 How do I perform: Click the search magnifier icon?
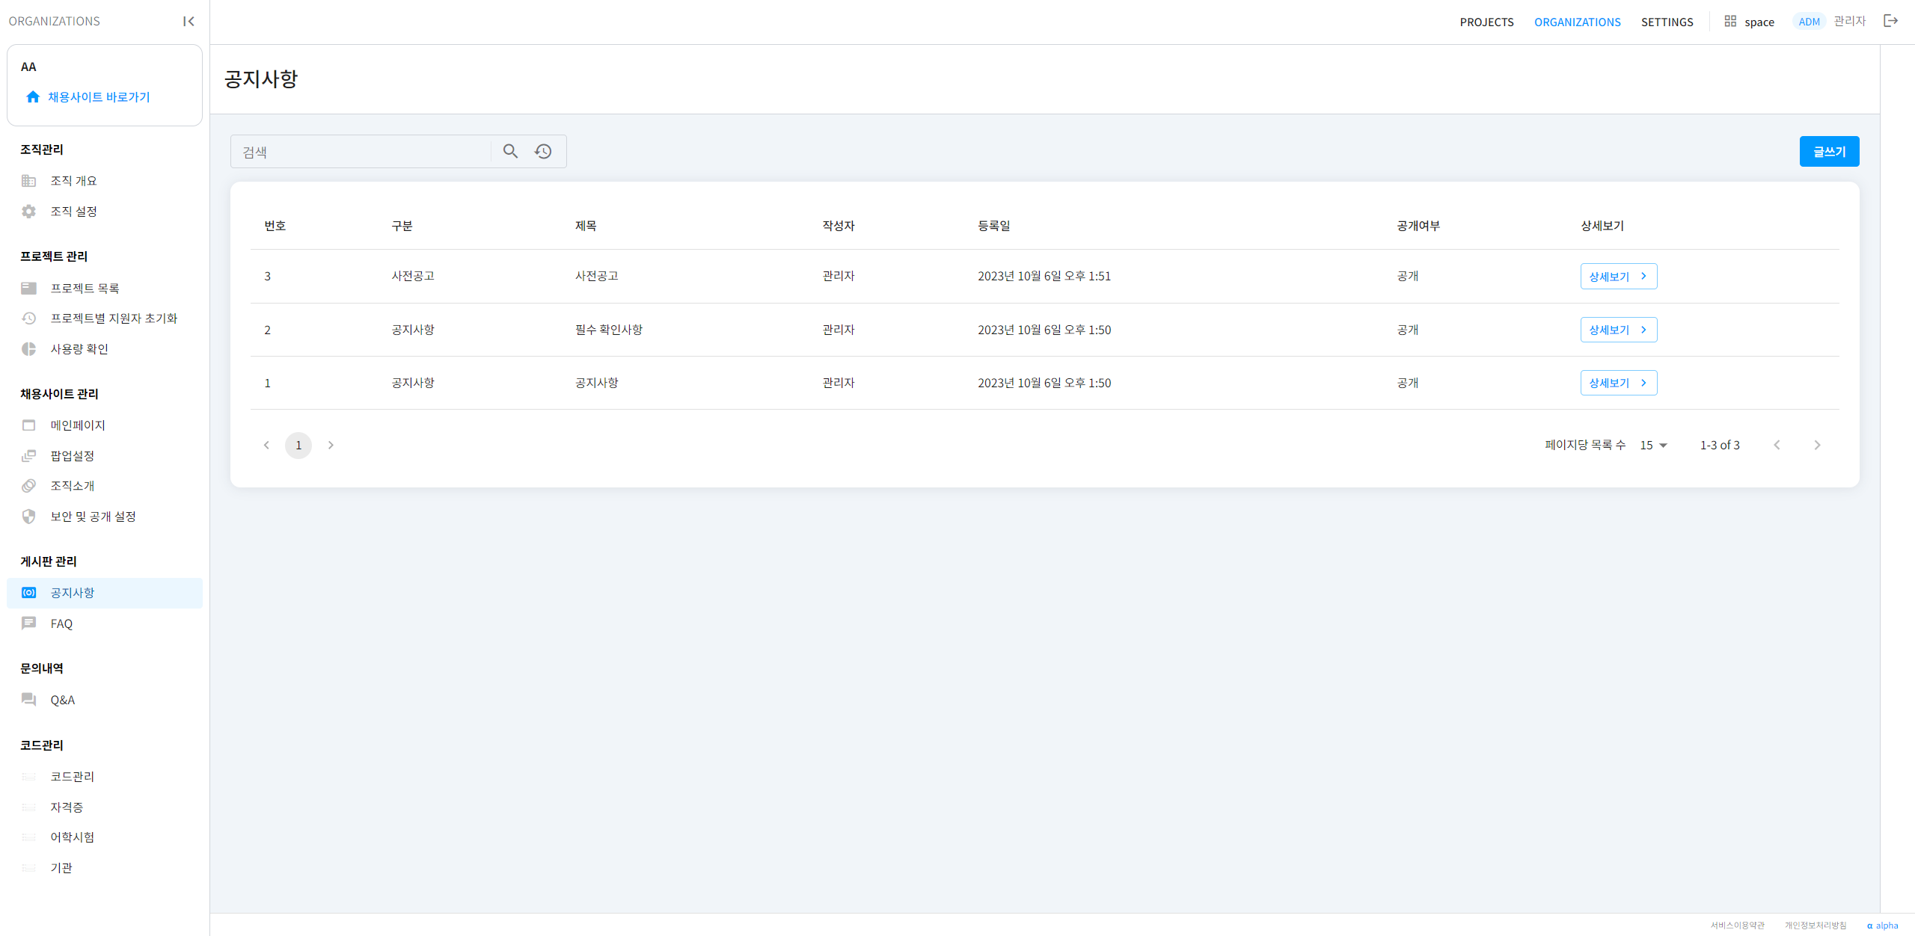pos(510,151)
